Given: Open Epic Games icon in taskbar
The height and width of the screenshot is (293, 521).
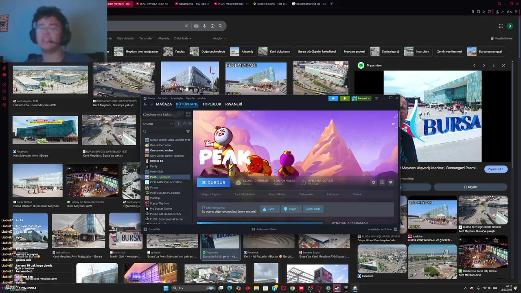Looking at the screenshot, I should click(x=346, y=288).
